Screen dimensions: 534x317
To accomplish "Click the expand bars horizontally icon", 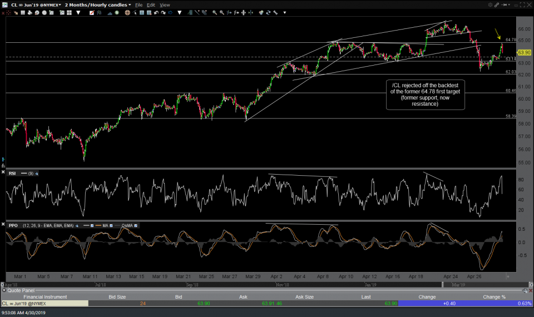I will click(x=244, y=13).
